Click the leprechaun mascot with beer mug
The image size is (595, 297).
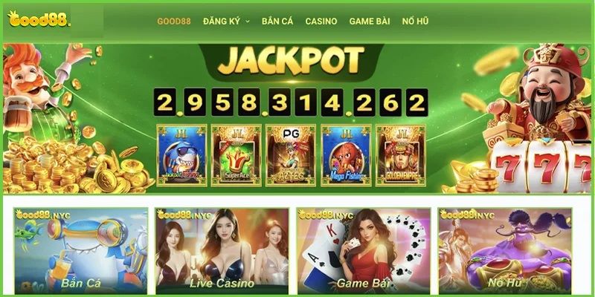(x=42, y=95)
